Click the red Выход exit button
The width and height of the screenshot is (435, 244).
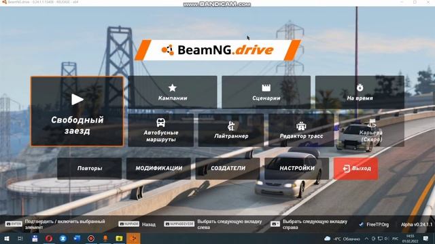point(356,169)
